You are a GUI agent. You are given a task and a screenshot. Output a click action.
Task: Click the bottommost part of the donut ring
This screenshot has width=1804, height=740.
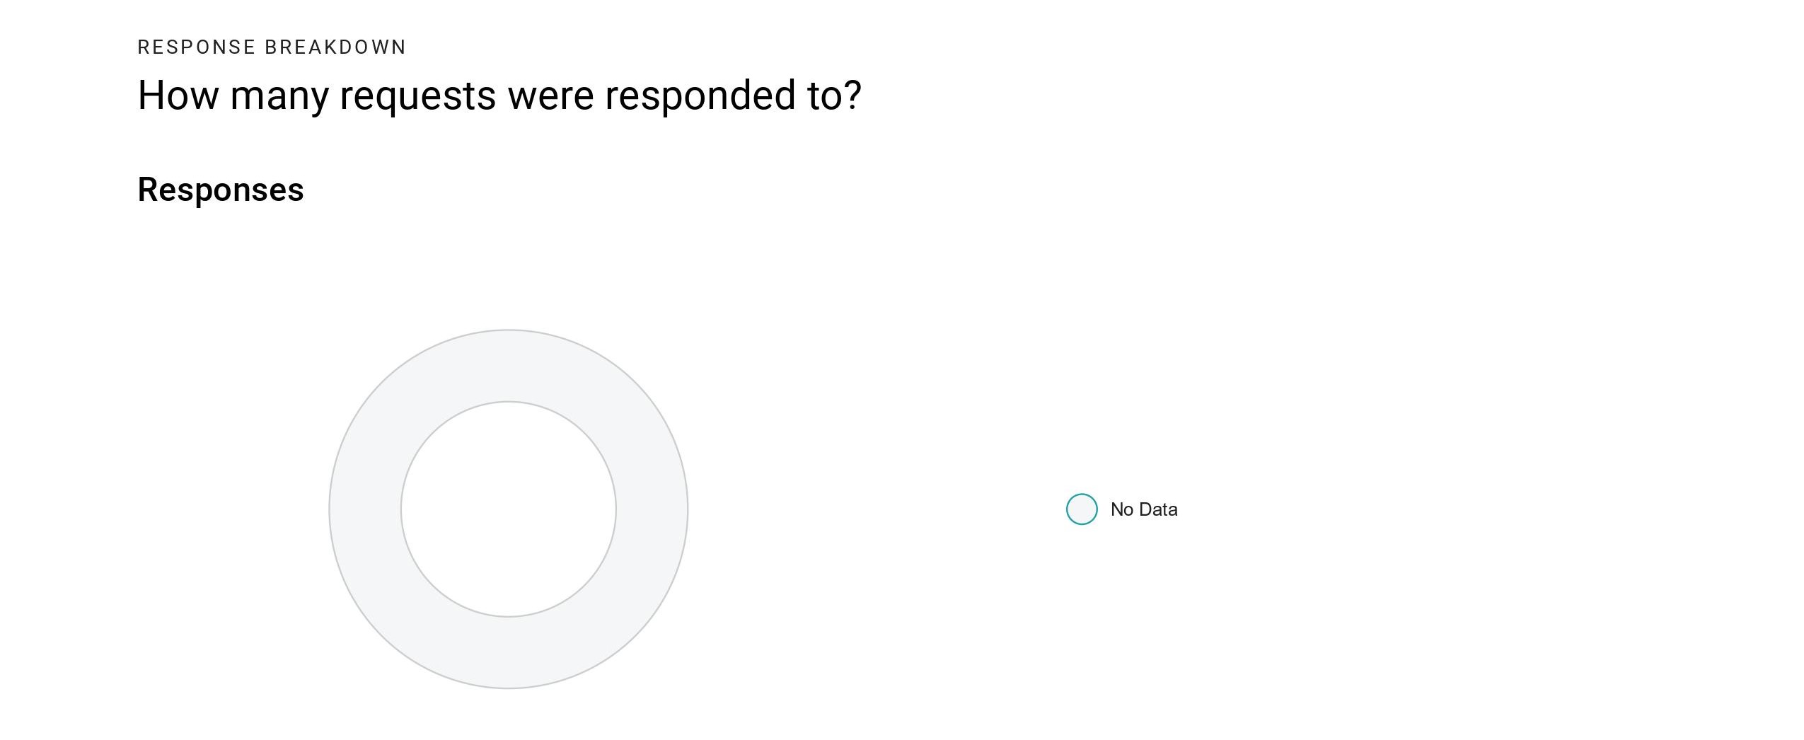[508, 652]
